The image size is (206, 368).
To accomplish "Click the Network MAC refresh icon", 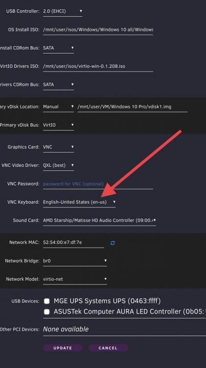I will 113,243.
